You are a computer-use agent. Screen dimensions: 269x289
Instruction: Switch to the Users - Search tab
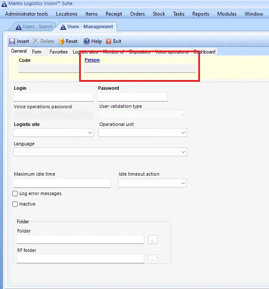click(34, 27)
